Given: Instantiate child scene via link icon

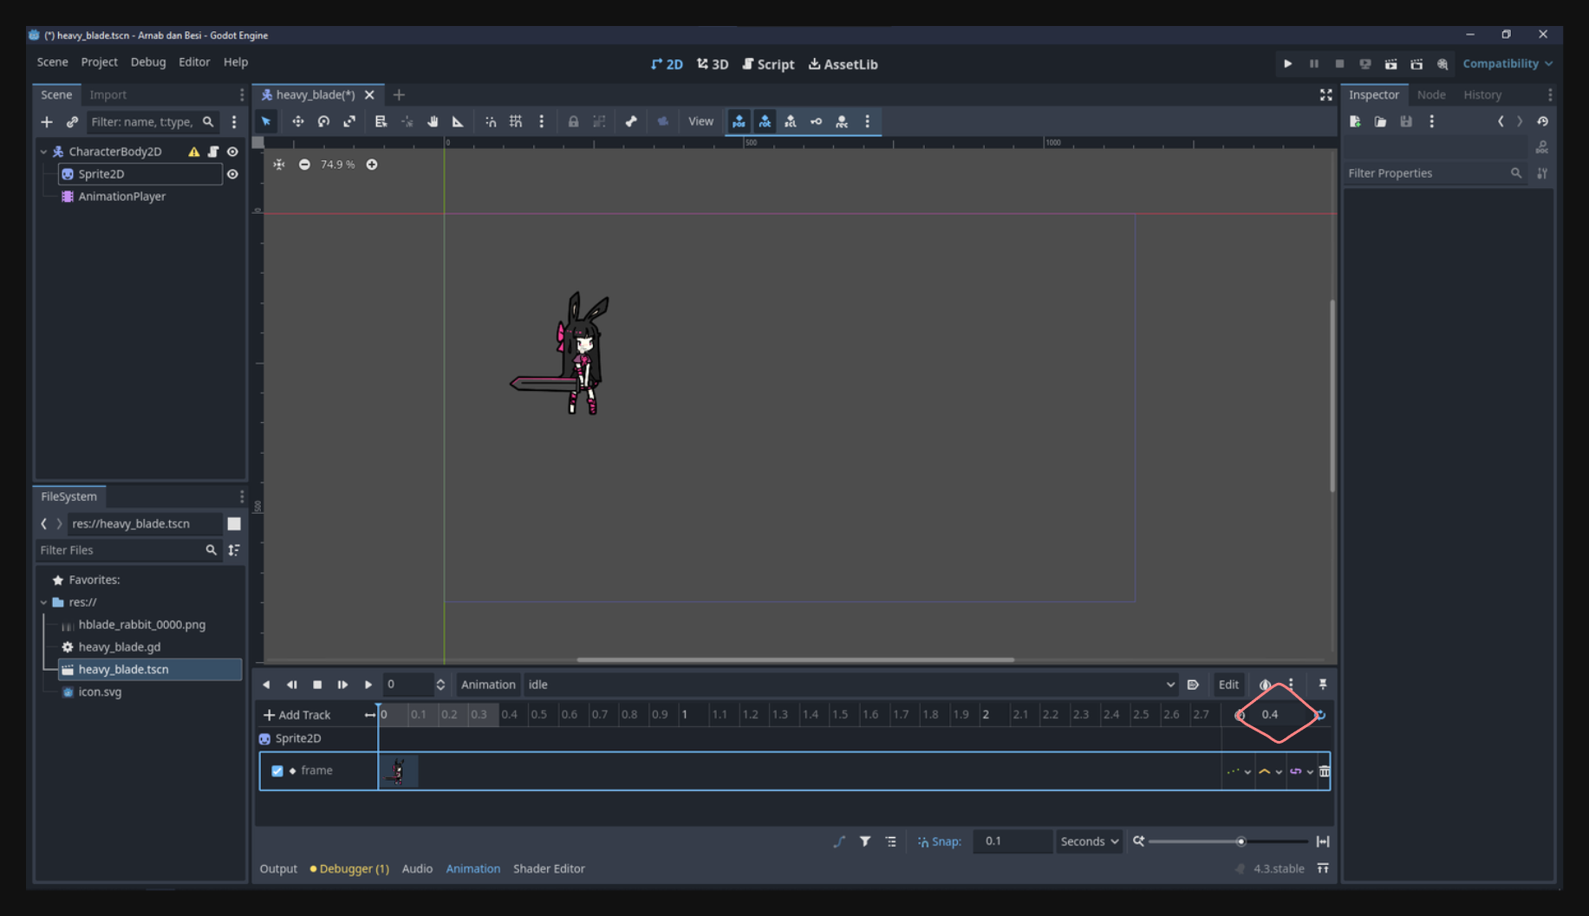Looking at the screenshot, I should 72,122.
